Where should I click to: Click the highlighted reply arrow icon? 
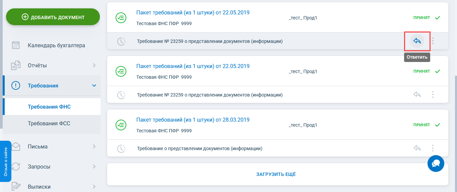point(417,41)
